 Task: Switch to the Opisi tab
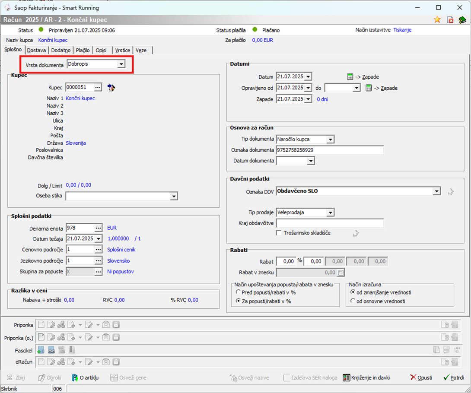[x=101, y=50]
